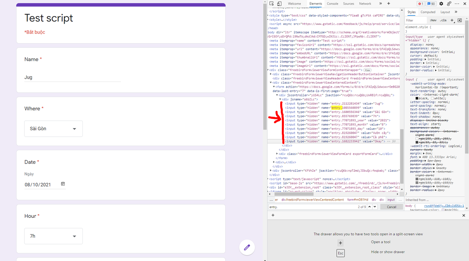469x261 pixels.
Task: Open DevTools settings via the gear icon
Action: pyautogui.click(x=441, y=3)
